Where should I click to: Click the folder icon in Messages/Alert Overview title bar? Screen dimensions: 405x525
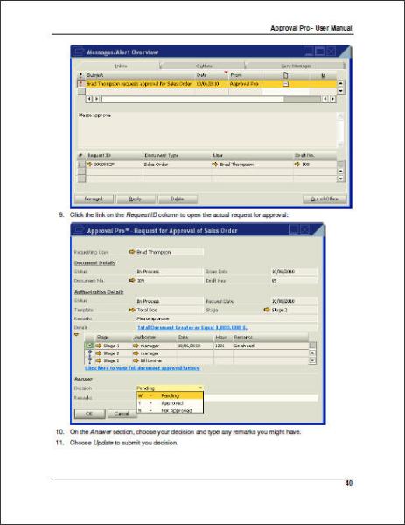79,52
